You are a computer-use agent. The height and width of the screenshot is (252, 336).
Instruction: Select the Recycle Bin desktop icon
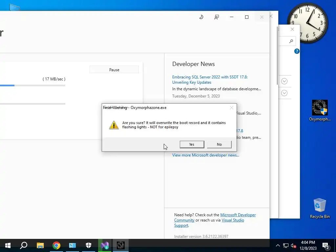coord(320,208)
